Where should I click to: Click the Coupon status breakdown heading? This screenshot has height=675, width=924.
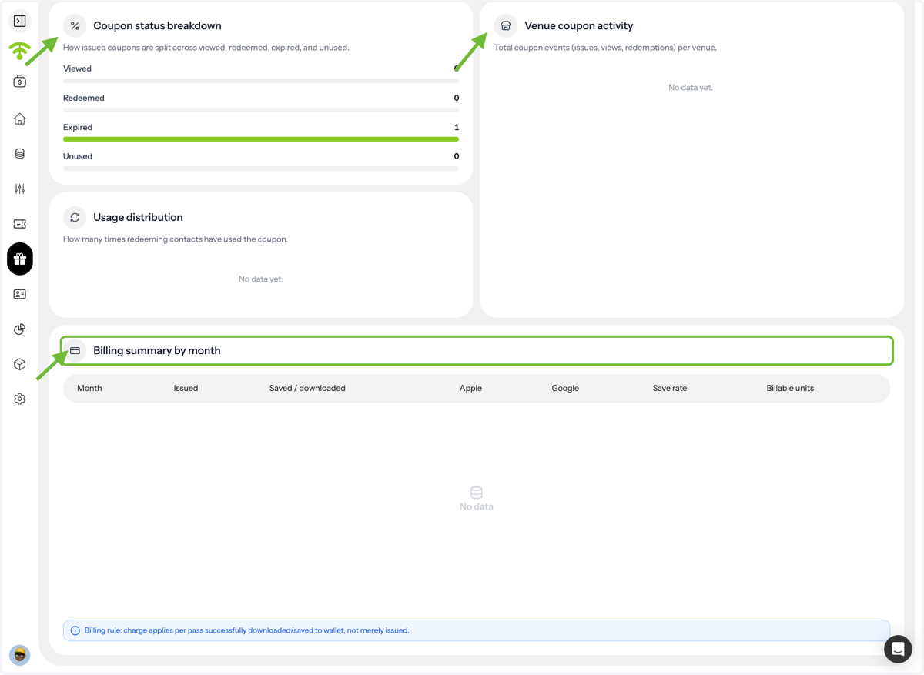(x=157, y=25)
